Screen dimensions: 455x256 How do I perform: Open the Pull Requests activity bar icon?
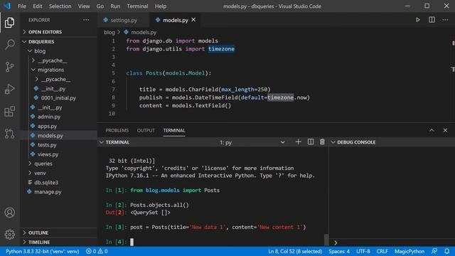coord(9,134)
